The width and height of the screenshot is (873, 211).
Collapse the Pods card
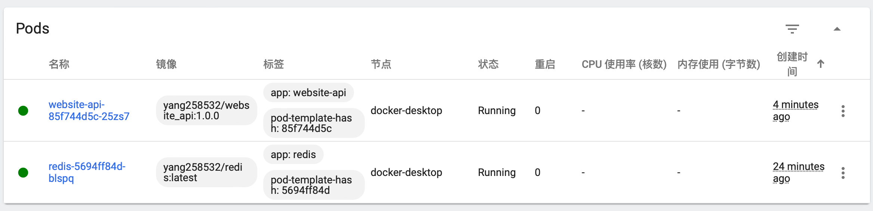(x=837, y=29)
